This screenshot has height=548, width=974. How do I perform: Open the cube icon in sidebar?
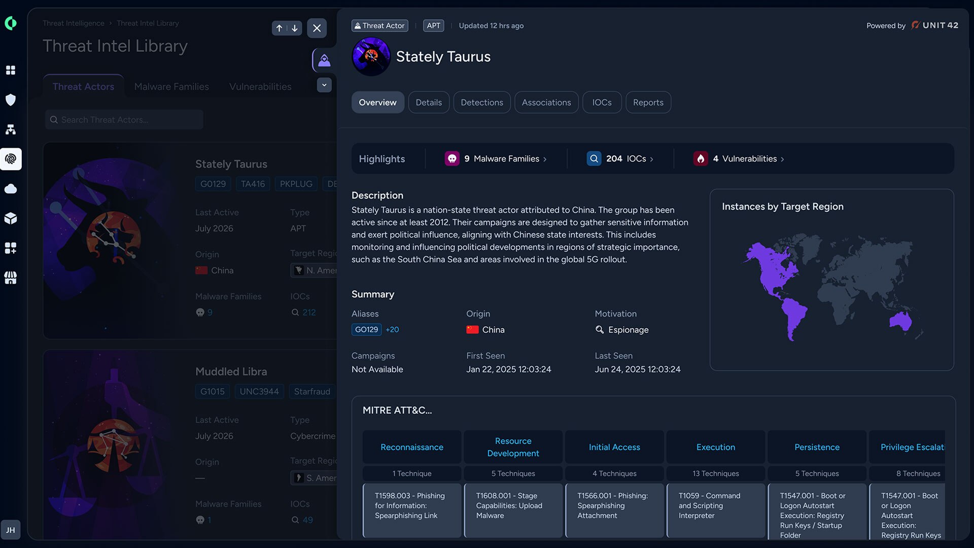click(11, 218)
